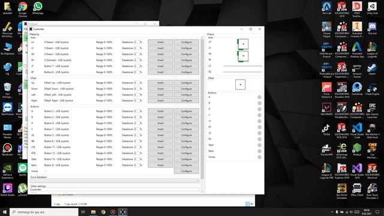Open Task View on the taskbar
Screen dimensions: 384x216
(83, 212)
